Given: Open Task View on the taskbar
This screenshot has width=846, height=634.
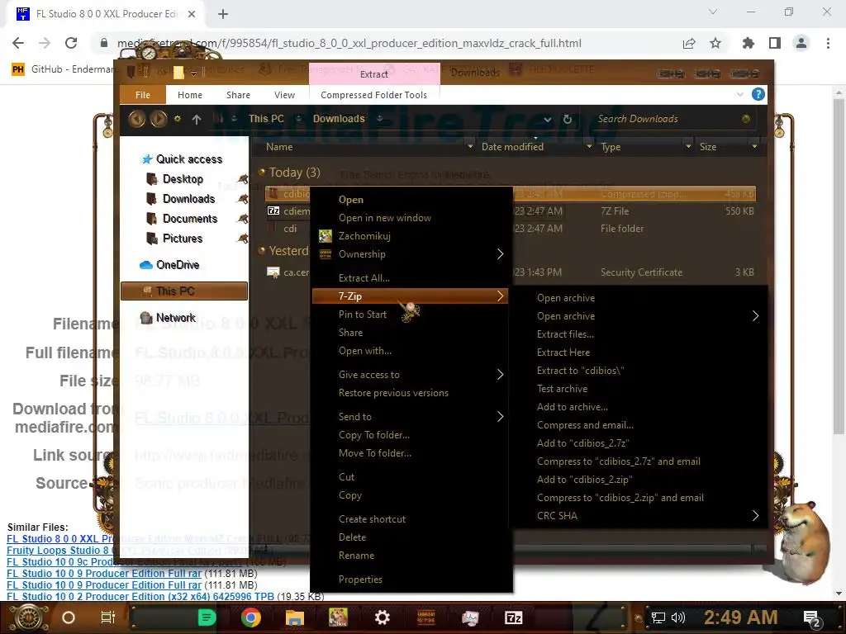Looking at the screenshot, I should point(108,617).
